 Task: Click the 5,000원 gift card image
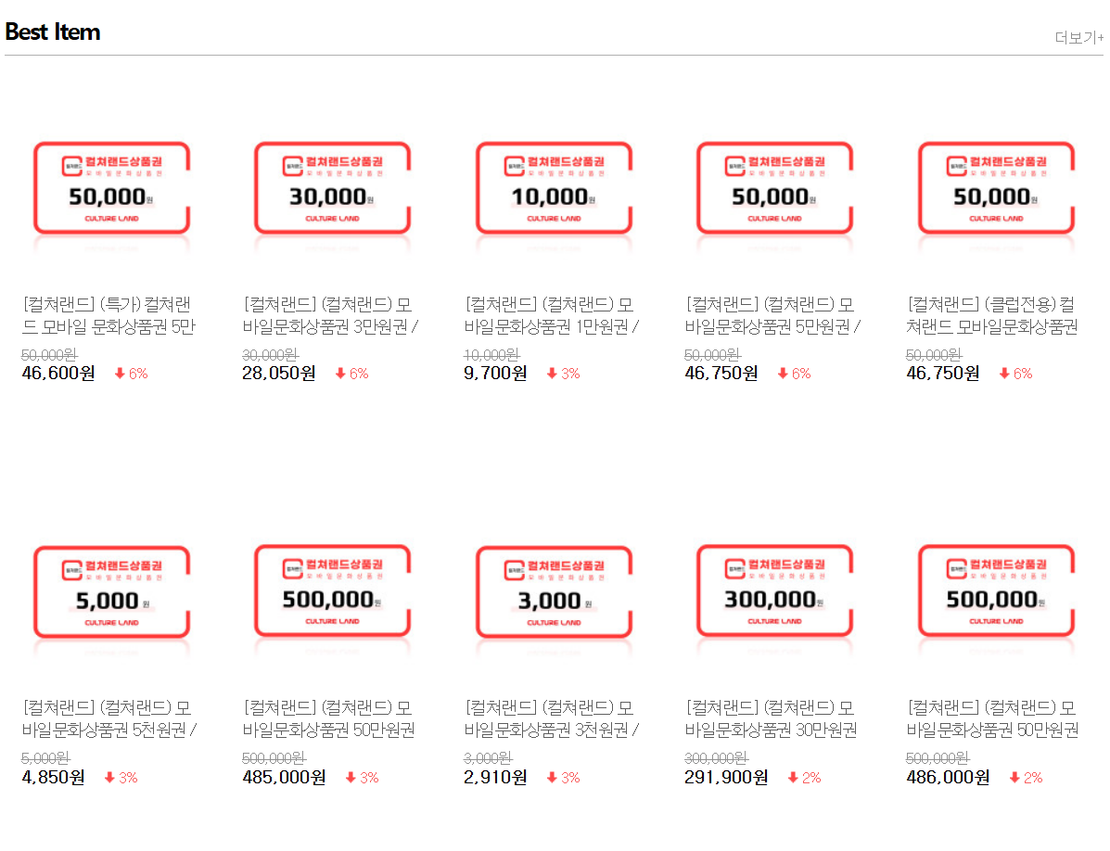point(111,591)
